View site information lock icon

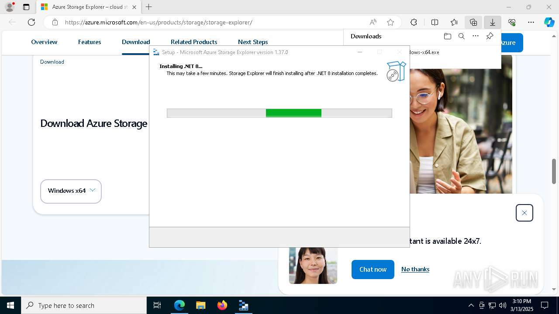pos(55,22)
